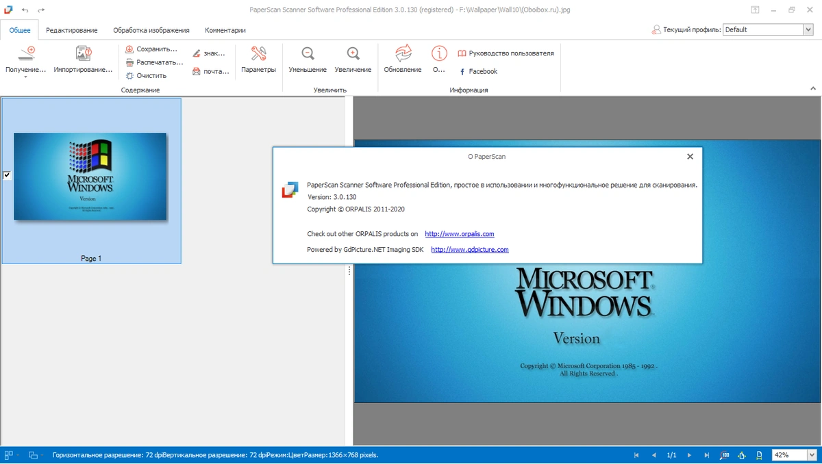Click the почта... email tool

[210, 71]
